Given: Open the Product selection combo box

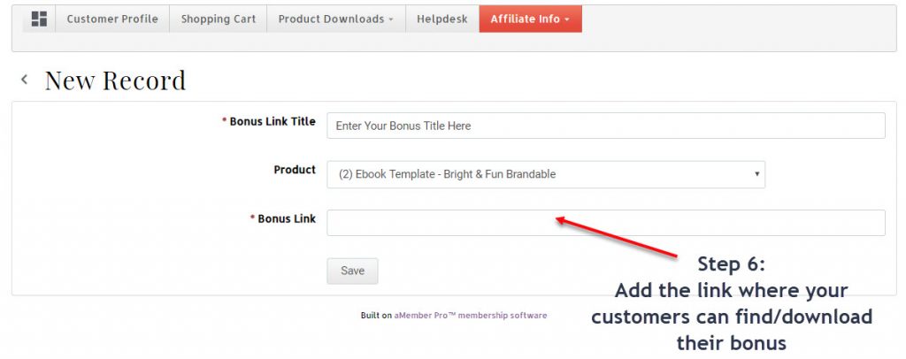Looking at the screenshot, I should [546, 174].
